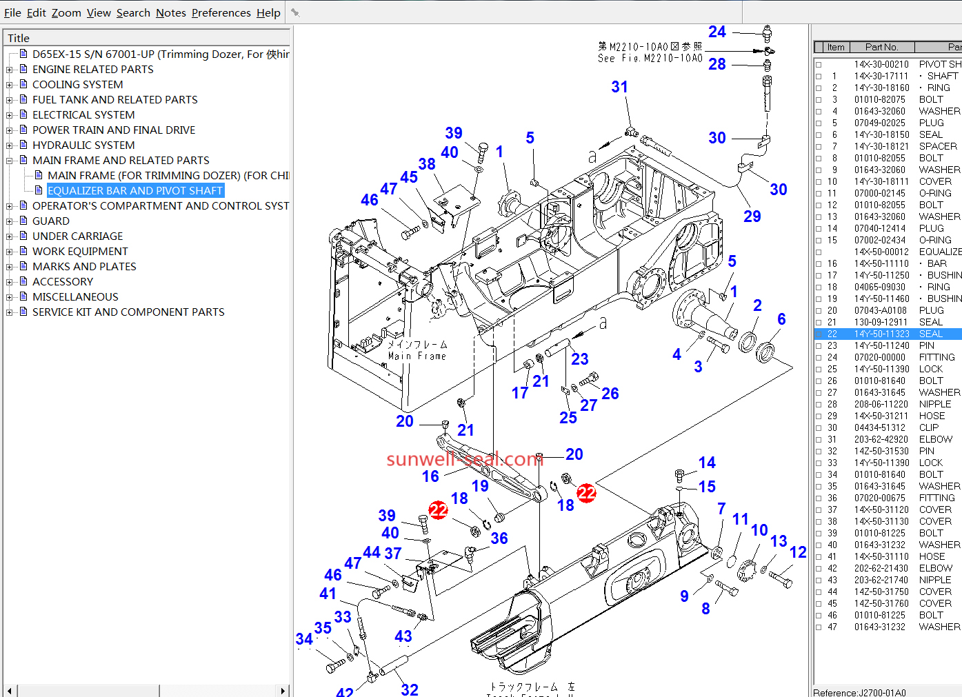Click the Part No. column header

point(881,47)
